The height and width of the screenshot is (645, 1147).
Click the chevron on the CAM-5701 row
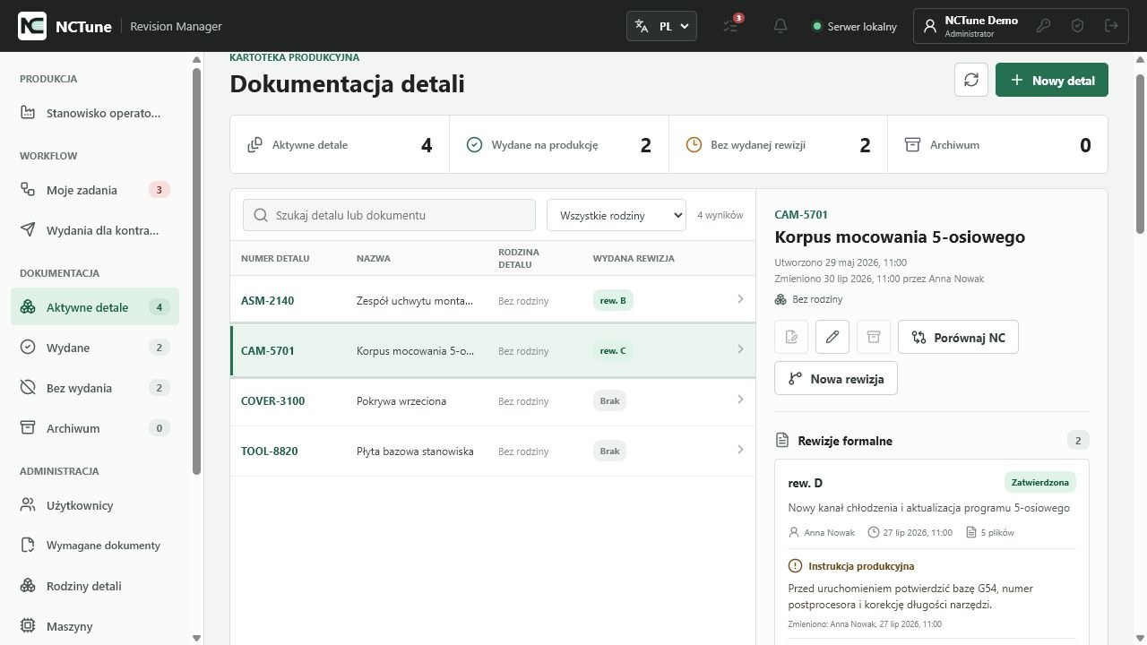pyautogui.click(x=740, y=349)
